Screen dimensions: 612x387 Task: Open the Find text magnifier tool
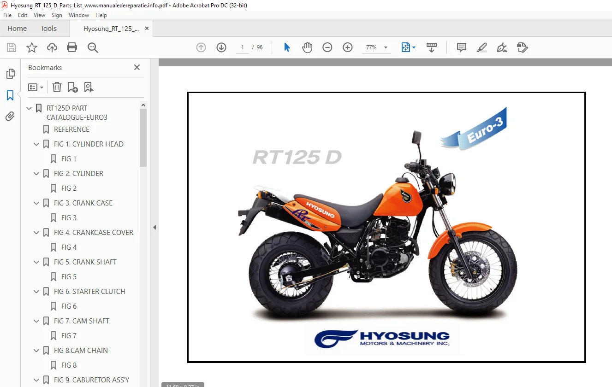click(93, 47)
